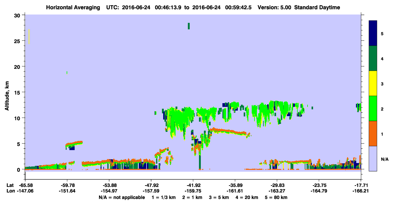
Task: Click the longitude value '-164.79'
Action: tap(319, 191)
